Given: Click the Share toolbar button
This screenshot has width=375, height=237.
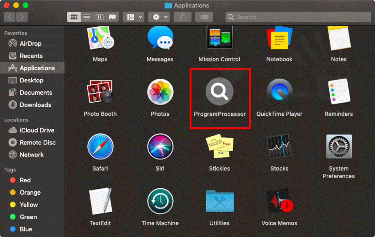Looking at the screenshot, I should click(183, 17).
